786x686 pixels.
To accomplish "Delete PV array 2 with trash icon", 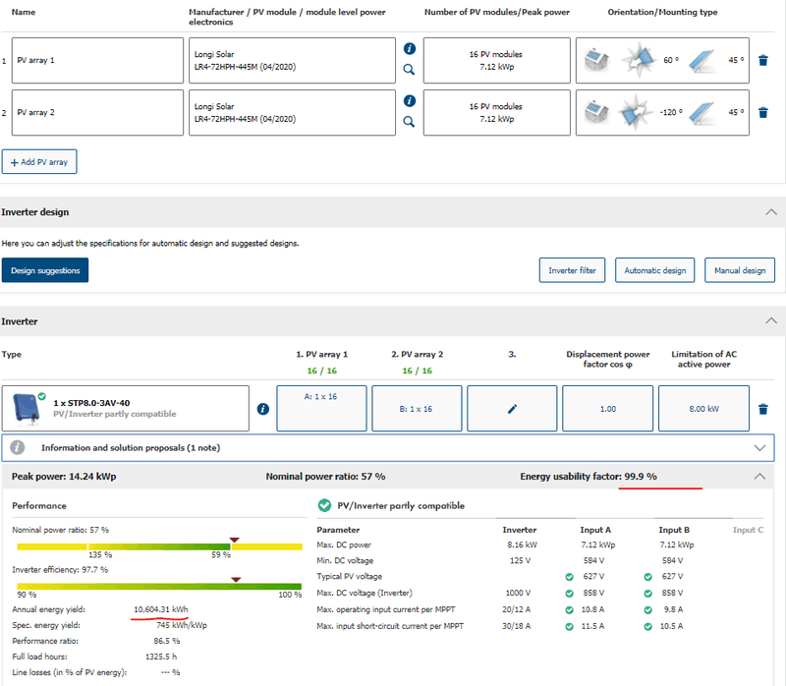I will [x=763, y=112].
